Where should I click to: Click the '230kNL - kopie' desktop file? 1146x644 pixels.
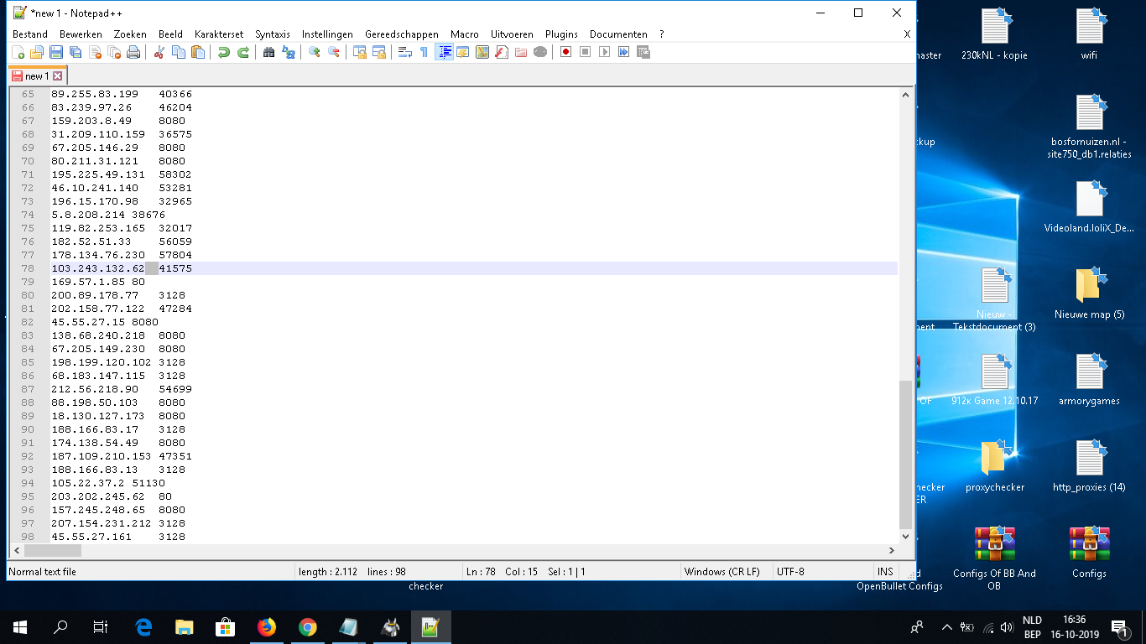coord(994,35)
